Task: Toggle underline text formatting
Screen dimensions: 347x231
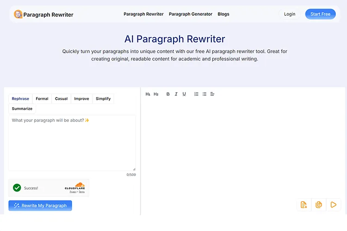Action: (184, 94)
